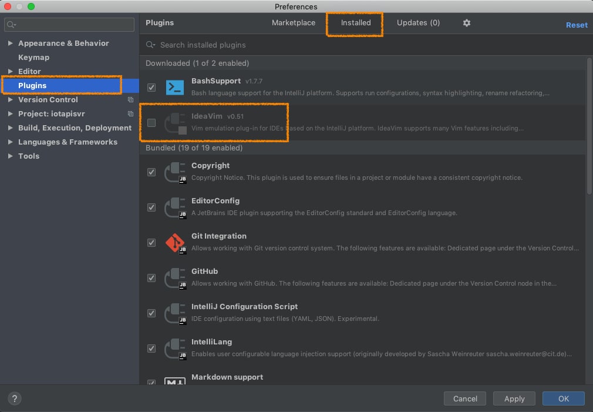The width and height of the screenshot is (593, 412).
Task: Select the GitHub plugin name
Action: point(204,271)
